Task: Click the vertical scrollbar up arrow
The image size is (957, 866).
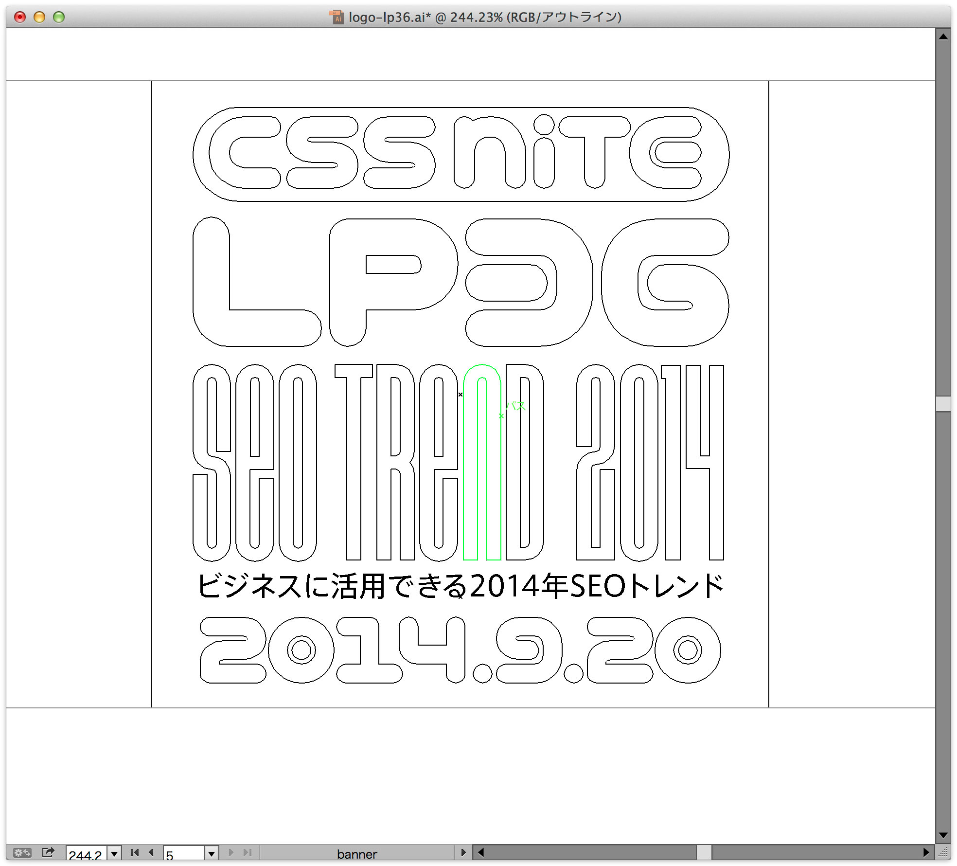Action: 943,36
